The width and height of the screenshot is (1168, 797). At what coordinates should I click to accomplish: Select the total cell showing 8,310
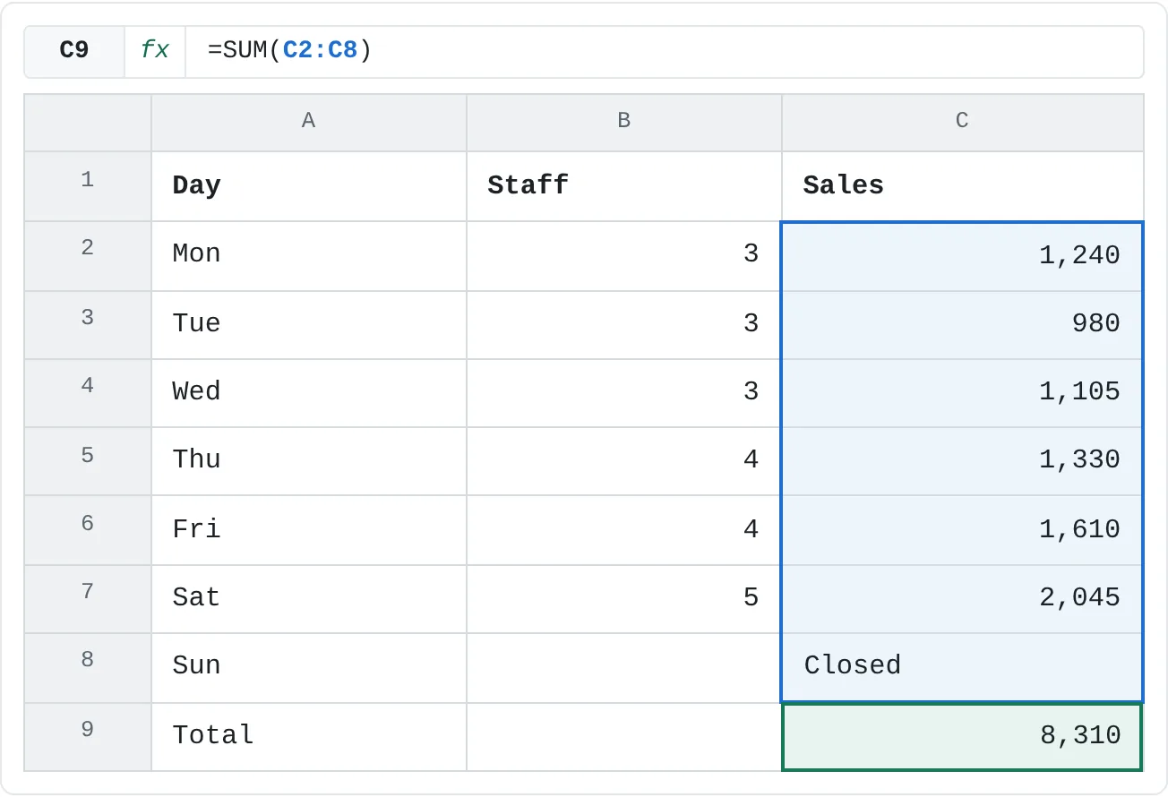click(963, 737)
